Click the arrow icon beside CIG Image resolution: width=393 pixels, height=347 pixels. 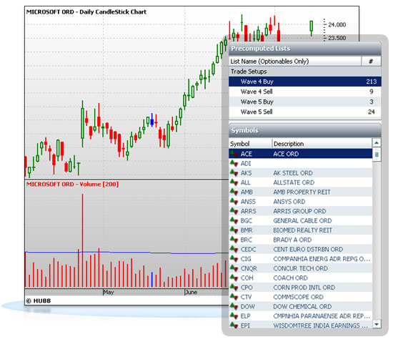click(x=234, y=258)
